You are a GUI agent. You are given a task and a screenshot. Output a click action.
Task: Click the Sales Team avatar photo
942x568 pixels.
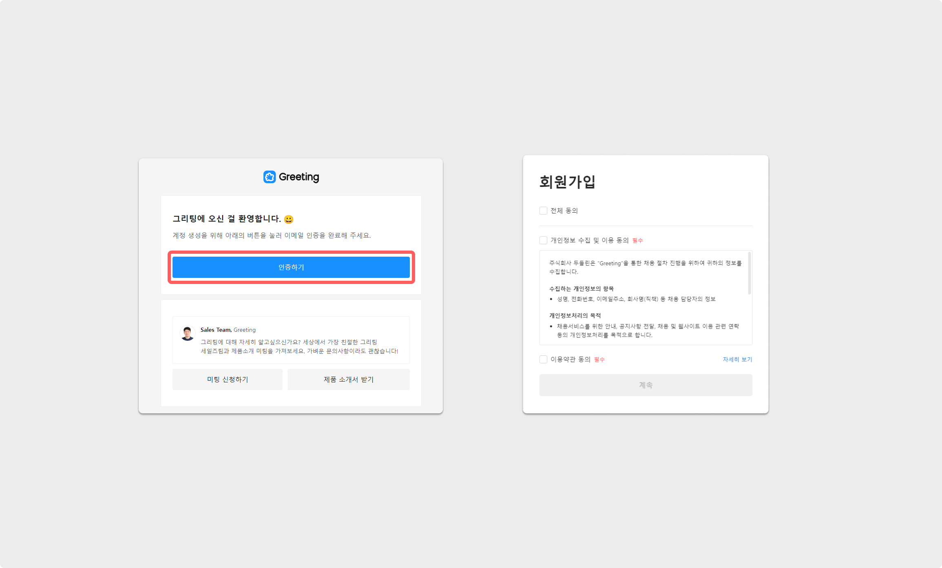pyautogui.click(x=188, y=333)
